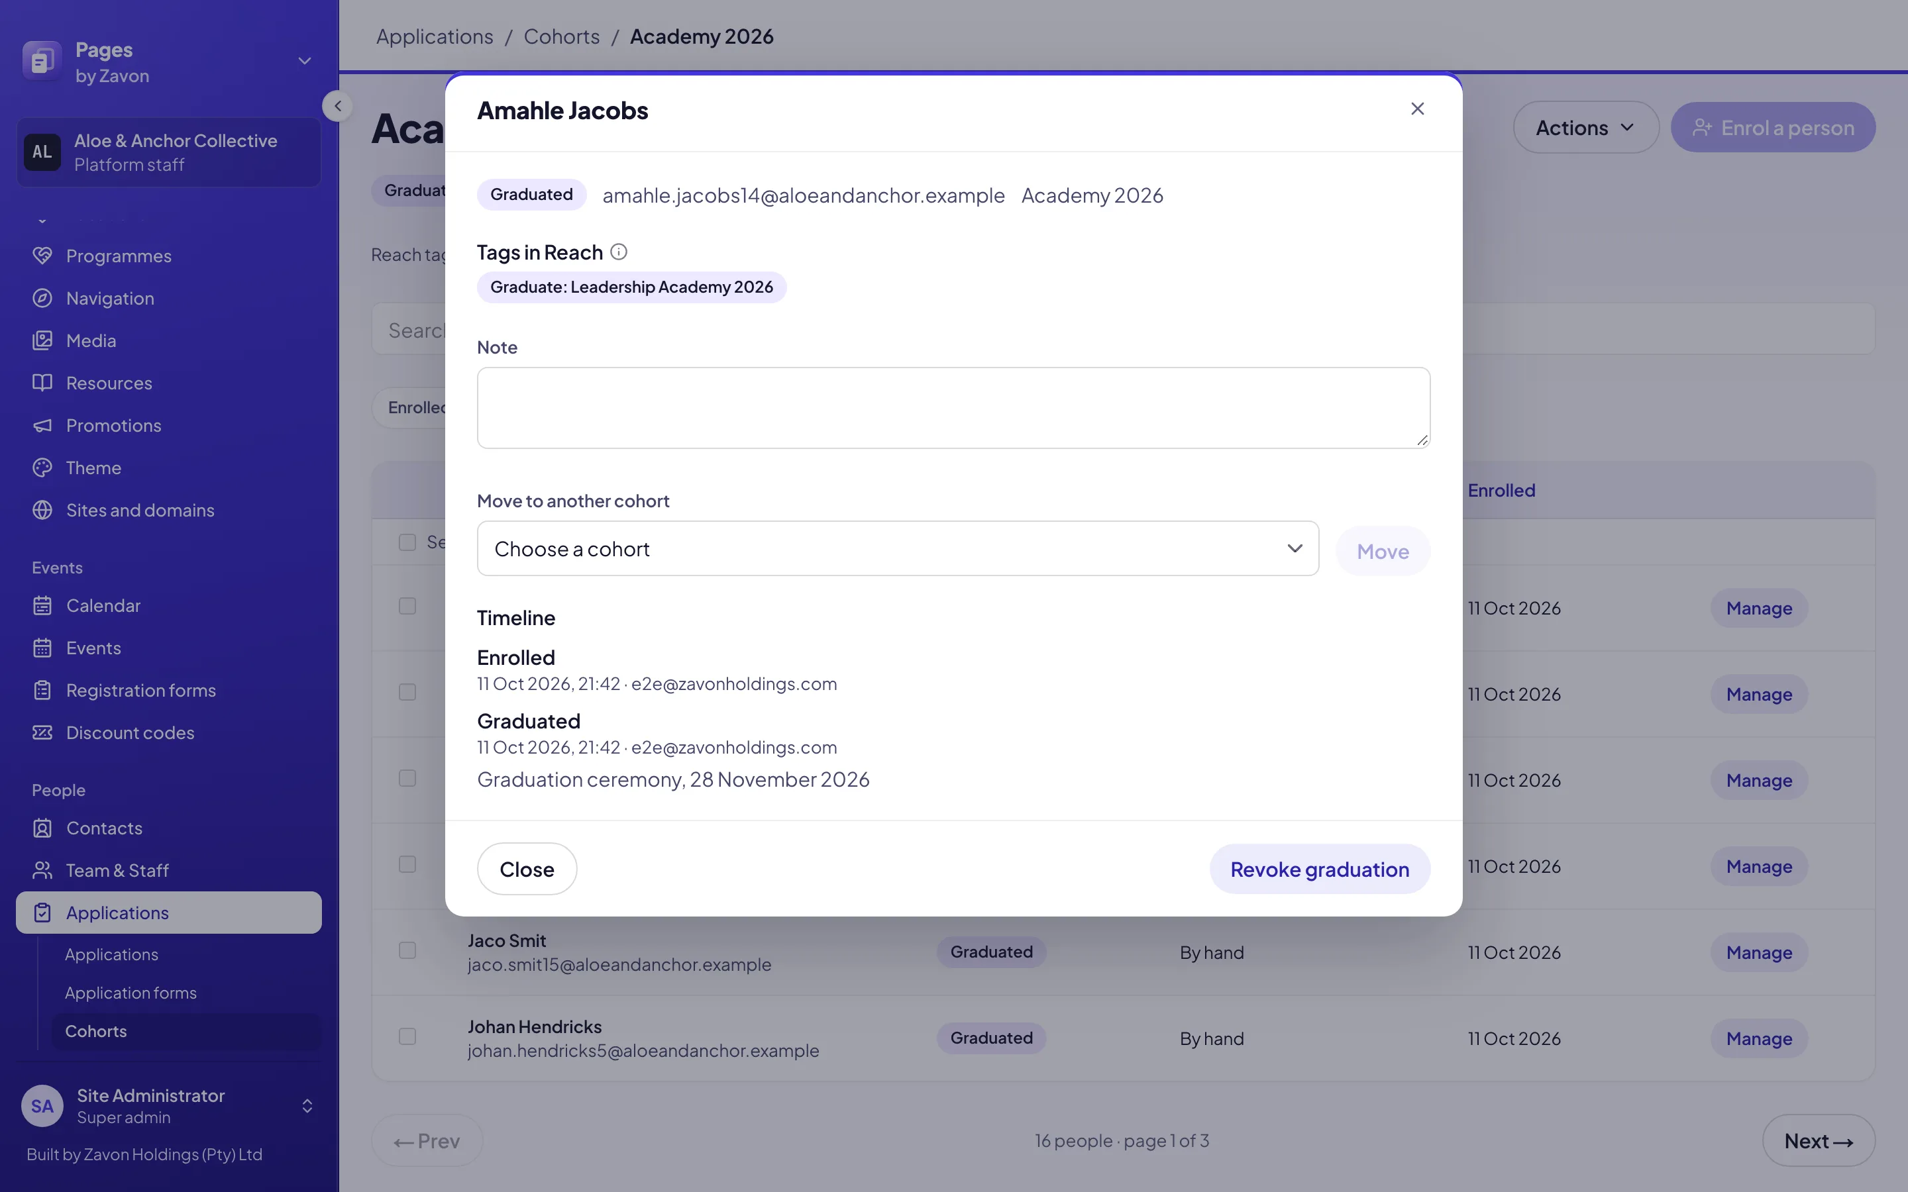Viewport: 1908px width, 1192px height.
Task: Click the Close button in dialog footer
Action: [x=527, y=869]
